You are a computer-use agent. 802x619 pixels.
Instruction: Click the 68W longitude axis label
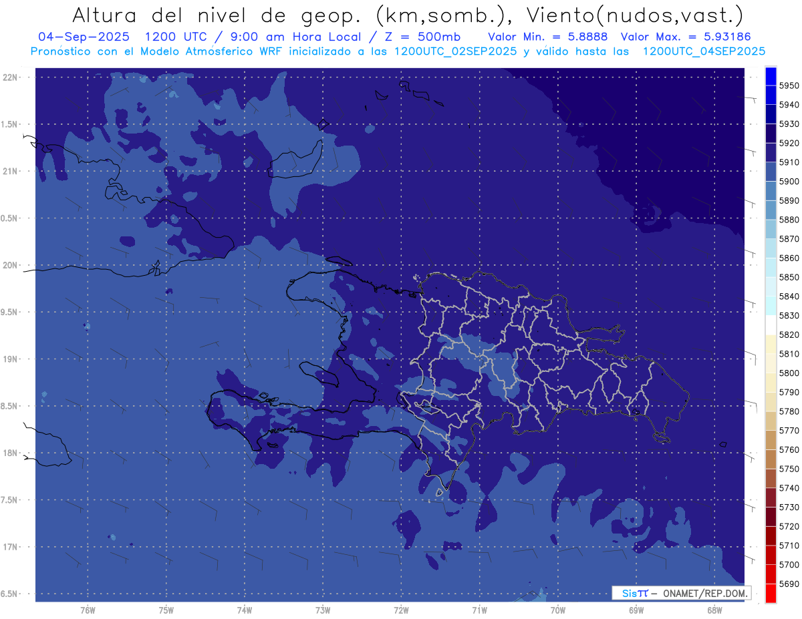click(714, 610)
